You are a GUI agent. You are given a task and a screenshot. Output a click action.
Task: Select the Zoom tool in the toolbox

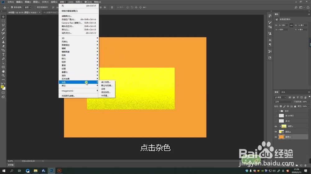pos(3,76)
